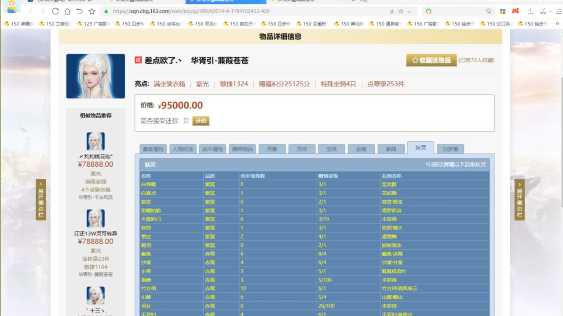
Task: Click the star icon at right of address bar
Action: 401,11
